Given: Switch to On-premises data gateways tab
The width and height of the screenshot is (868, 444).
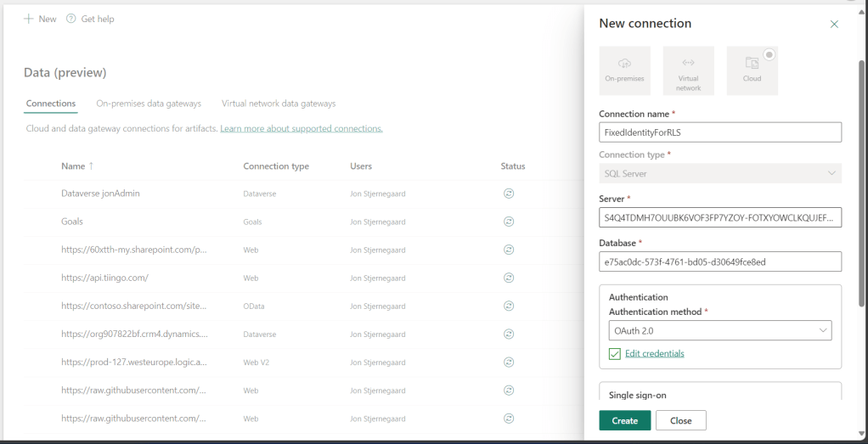Looking at the screenshot, I should (x=149, y=104).
